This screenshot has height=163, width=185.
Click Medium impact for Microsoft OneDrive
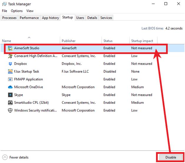pyautogui.click(x=138, y=87)
